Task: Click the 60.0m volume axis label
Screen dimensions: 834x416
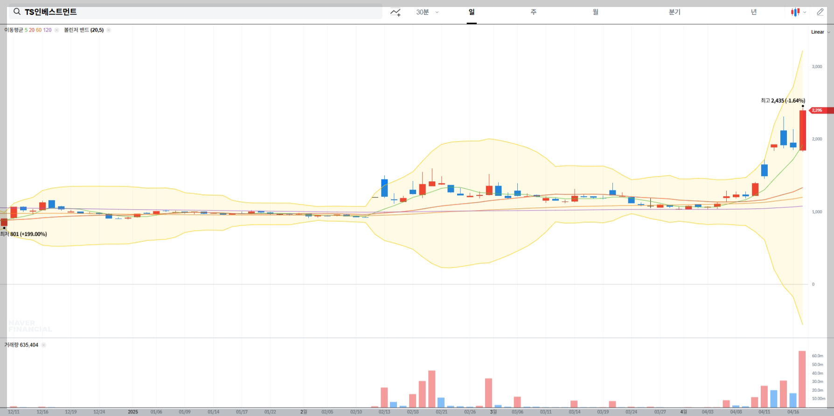Action: [x=817, y=356]
